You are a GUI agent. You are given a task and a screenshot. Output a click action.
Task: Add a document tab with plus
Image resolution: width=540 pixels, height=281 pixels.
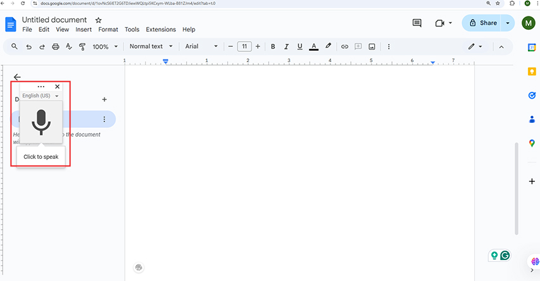pyautogui.click(x=104, y=99)
